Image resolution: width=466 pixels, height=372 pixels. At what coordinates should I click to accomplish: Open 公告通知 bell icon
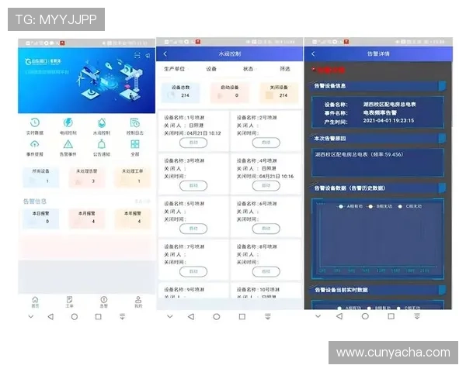102,148
